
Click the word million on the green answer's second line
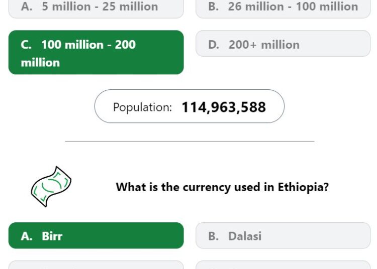click(40, 63)
